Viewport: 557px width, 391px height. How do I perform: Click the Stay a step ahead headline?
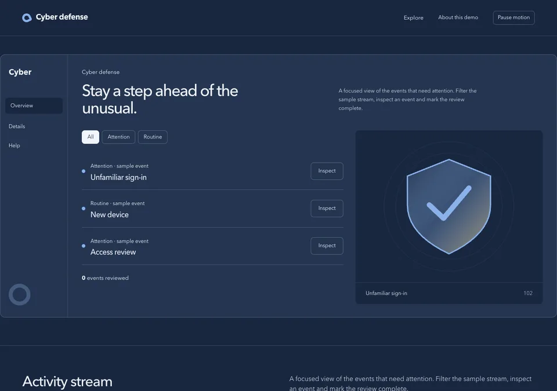point(160,100)
